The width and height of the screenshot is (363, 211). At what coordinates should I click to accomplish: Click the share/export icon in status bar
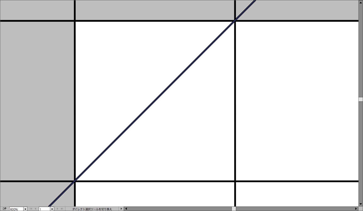[x=5, y=209]
